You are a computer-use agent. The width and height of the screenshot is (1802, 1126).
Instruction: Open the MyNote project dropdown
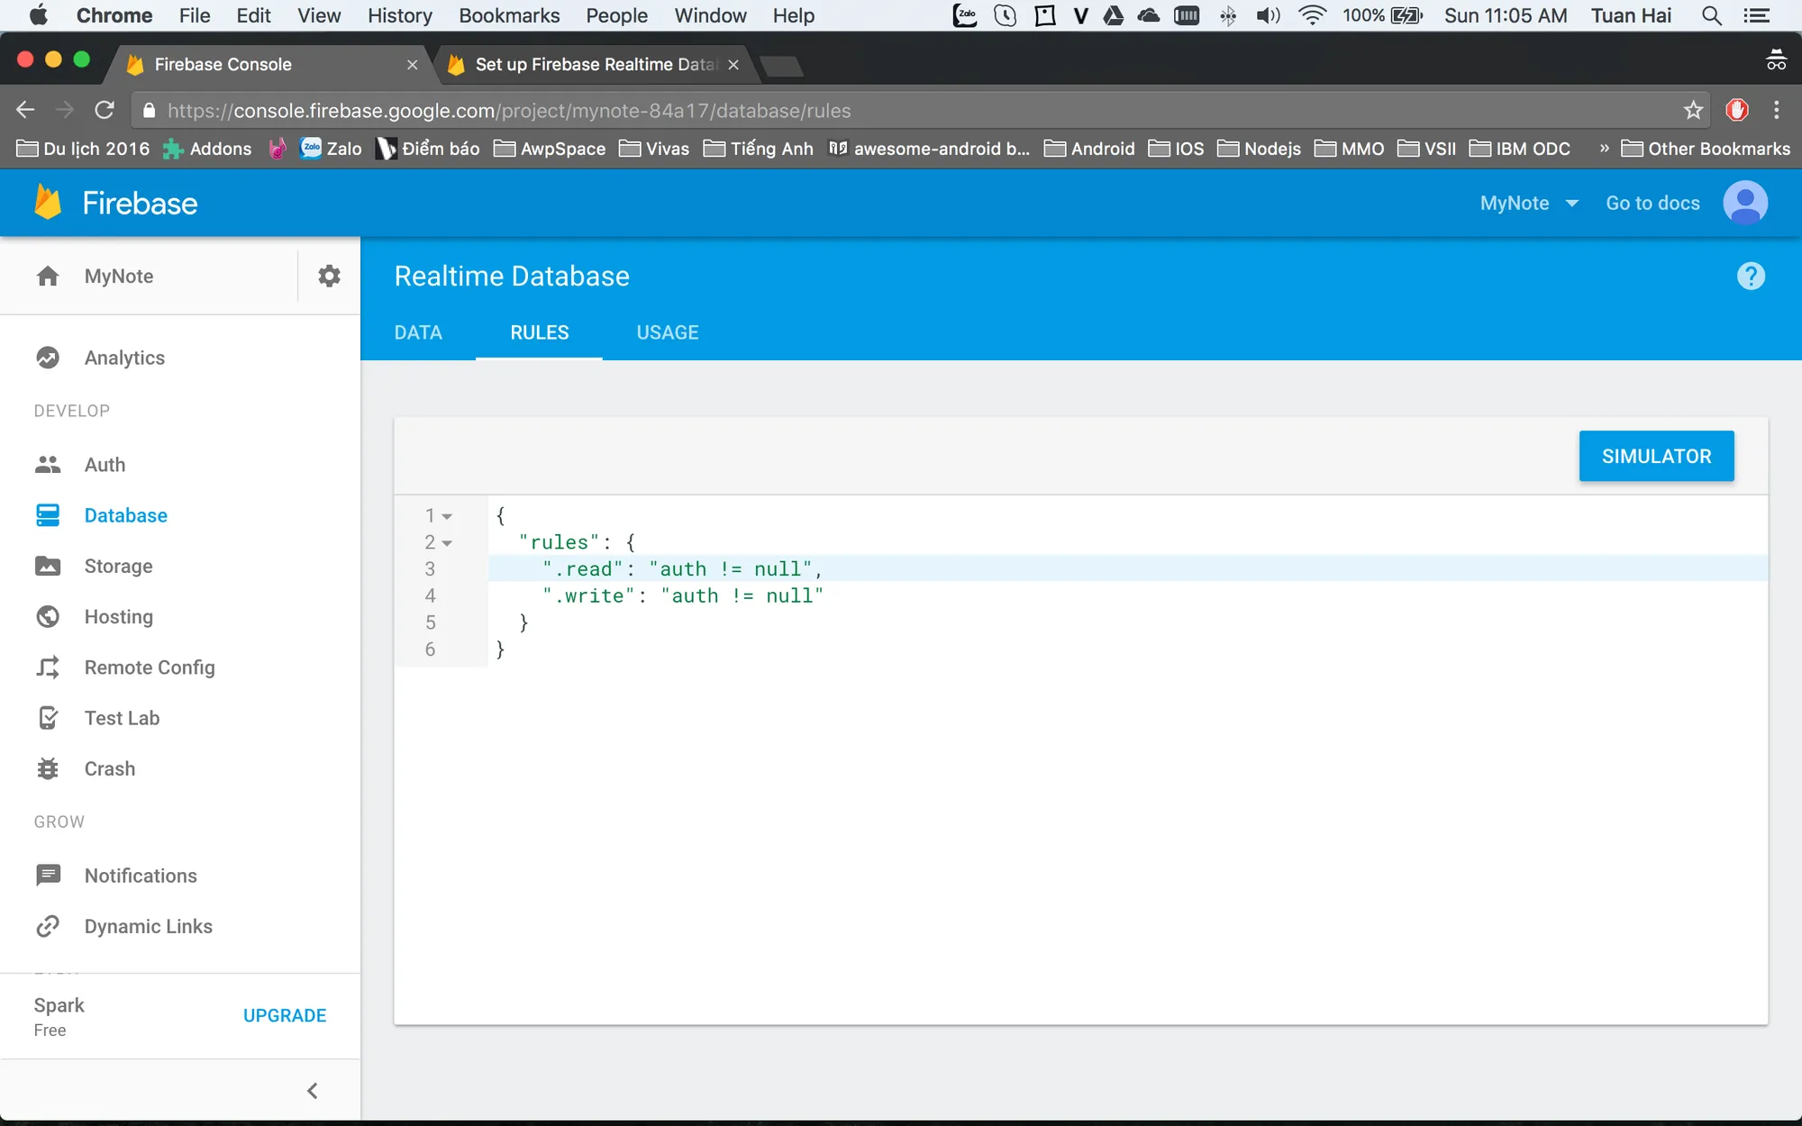click(x=1529, y=203)
